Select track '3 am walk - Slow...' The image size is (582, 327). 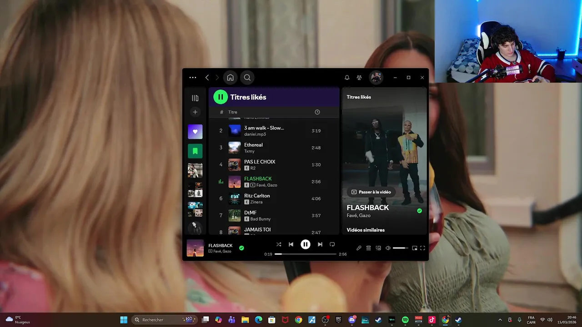point(274,131)
